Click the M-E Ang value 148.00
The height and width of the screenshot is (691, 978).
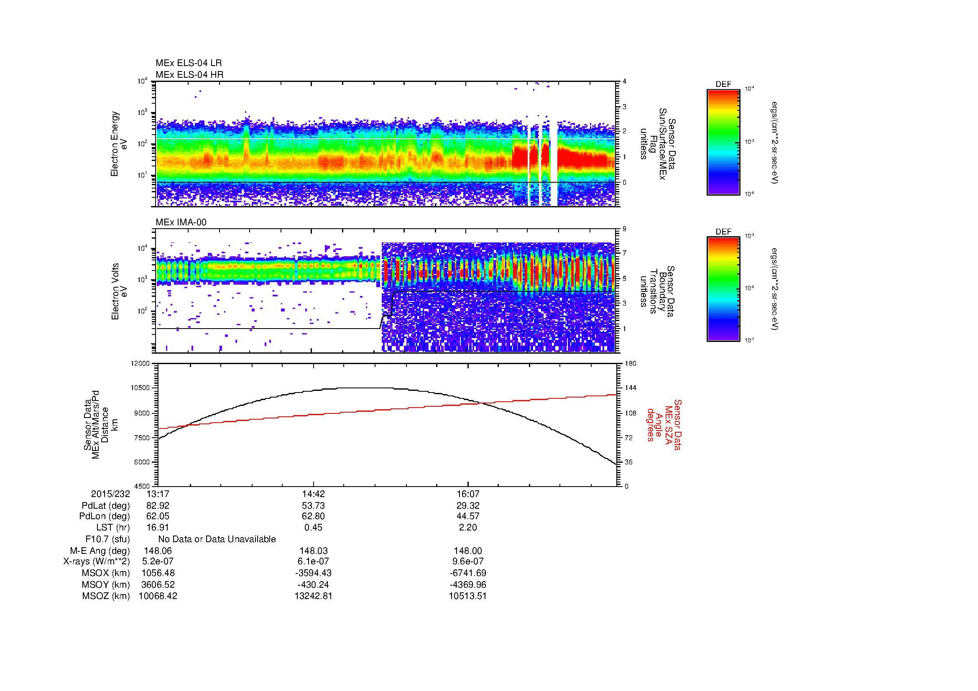click(468, 551)
